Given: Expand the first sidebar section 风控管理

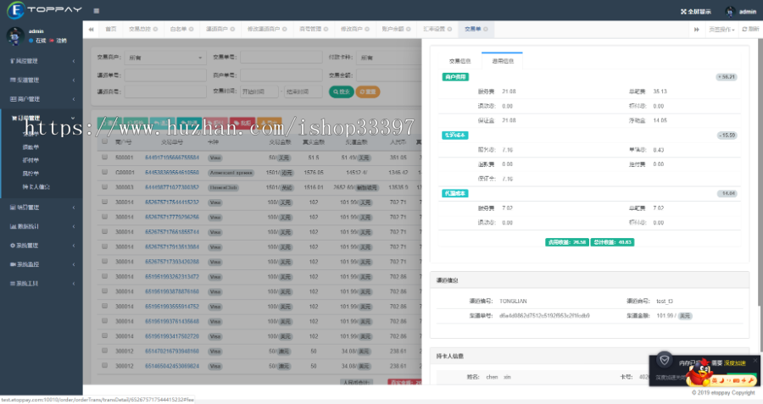Looking at the screenshot, I should 42,61.
